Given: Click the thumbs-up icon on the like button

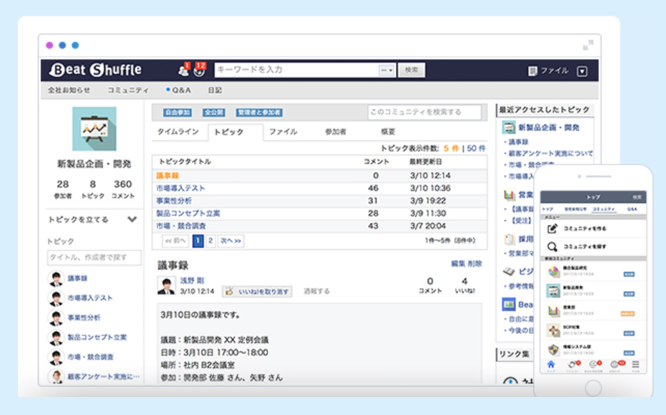Looking at the screenshot, I should click(230, 291).
